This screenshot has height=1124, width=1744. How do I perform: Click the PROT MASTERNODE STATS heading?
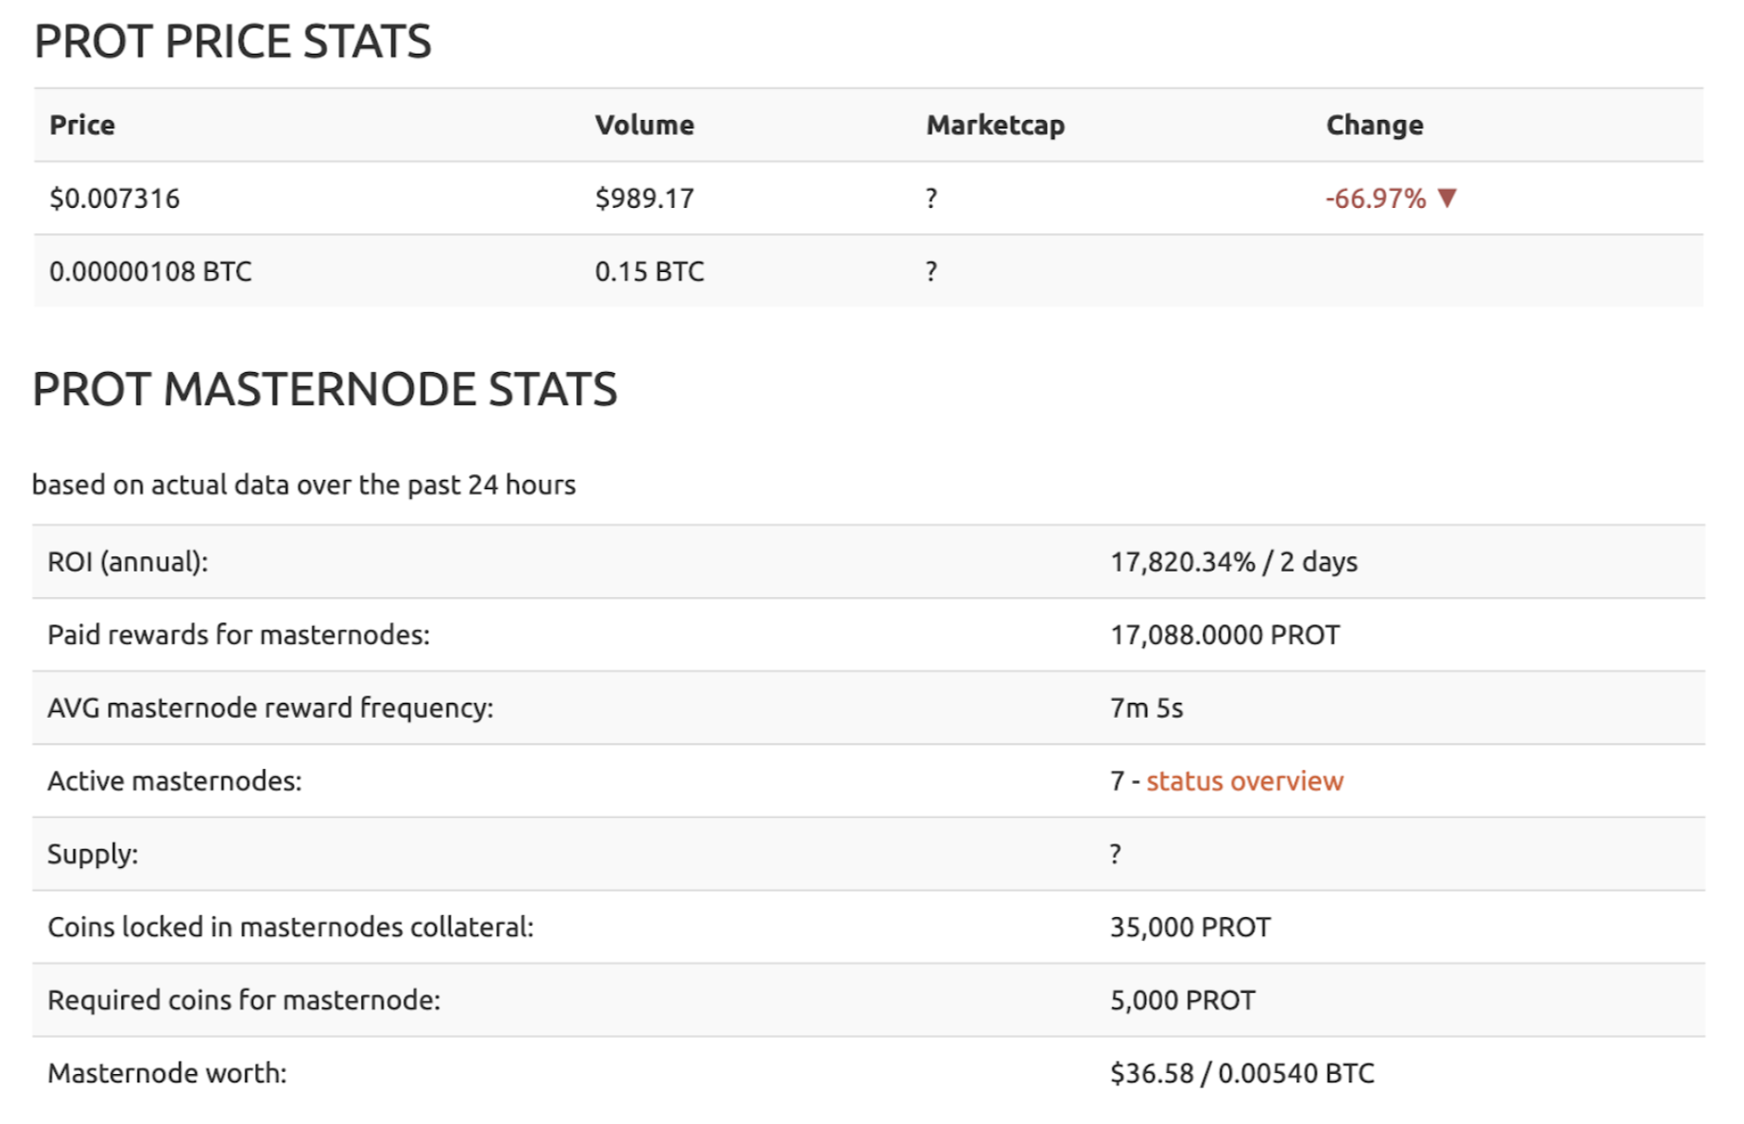(325, 389)
